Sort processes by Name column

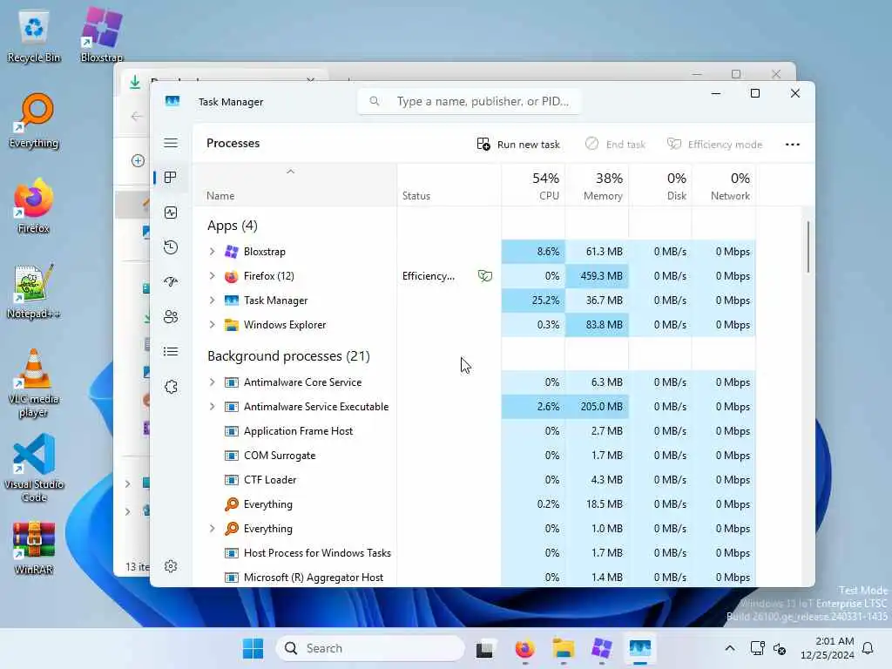click(x=294, y=185)
